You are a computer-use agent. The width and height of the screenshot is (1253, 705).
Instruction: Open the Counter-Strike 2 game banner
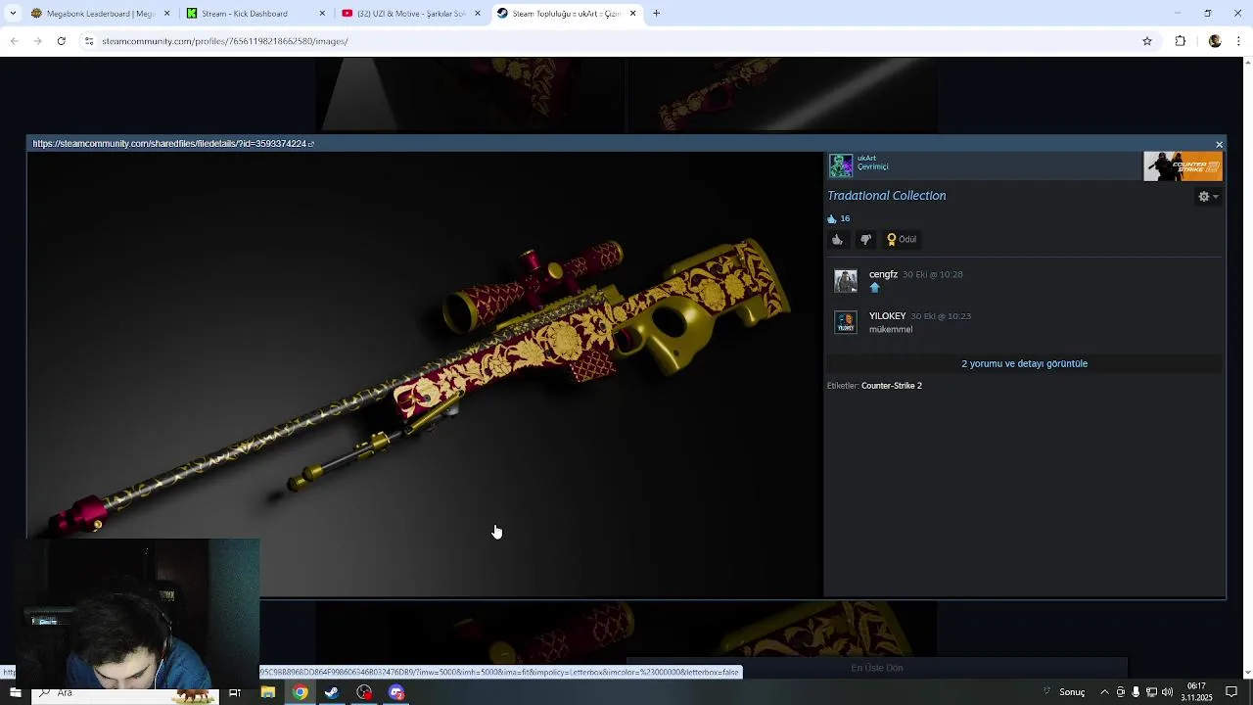pyautogui.click(x=1183, y=166)
